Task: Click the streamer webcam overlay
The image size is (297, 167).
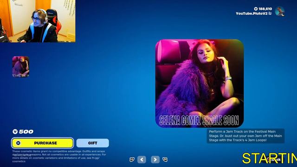Action: (x=38, y=21)
